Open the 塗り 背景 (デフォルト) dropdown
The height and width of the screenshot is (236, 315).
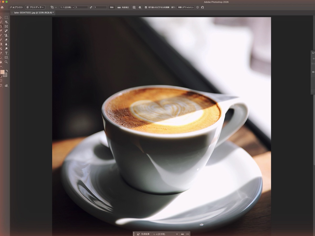185,7
